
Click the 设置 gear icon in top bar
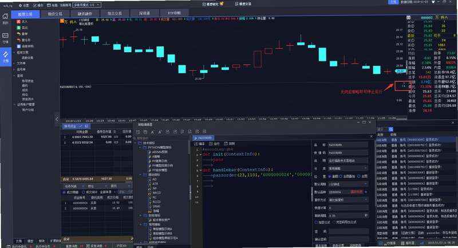point(20,5)
